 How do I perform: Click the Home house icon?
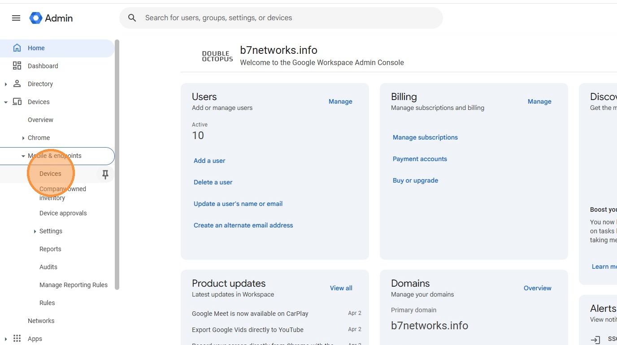click(17, 48)
